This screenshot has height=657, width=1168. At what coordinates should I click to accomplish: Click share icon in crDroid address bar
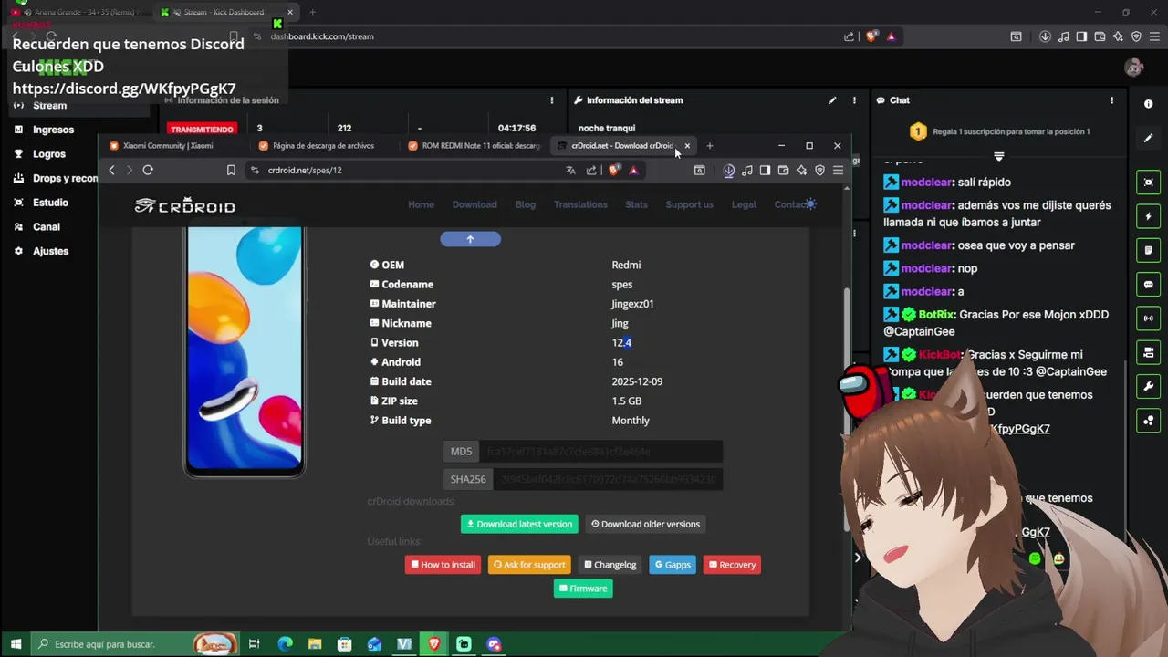(x=591, y=170)
